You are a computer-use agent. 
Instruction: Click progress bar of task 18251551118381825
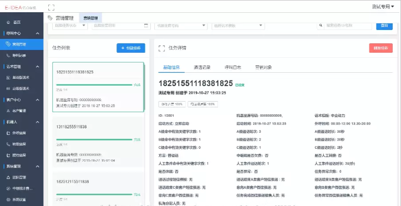[x=94, y=85]
